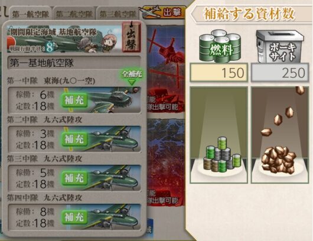
Task: Click 補充 for fourth squadron
Action: pyautogui.click(x=74, y=217)
